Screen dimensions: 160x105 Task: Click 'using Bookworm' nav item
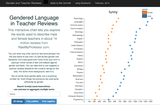[83, 3]
